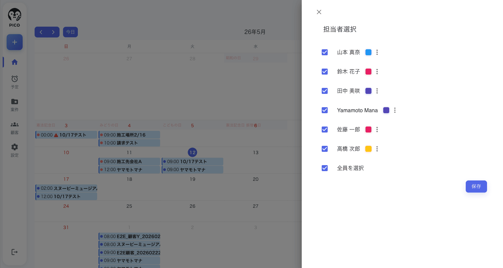503x268 pixels.
Task: Deselect the 佐藤 一郎 checkbox
Action: click(325, 130)
